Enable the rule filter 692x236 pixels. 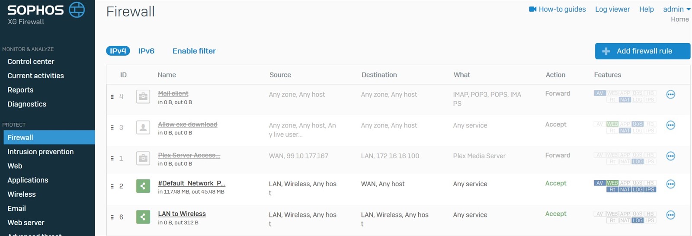pyautogui.click(x=194, y=51)
